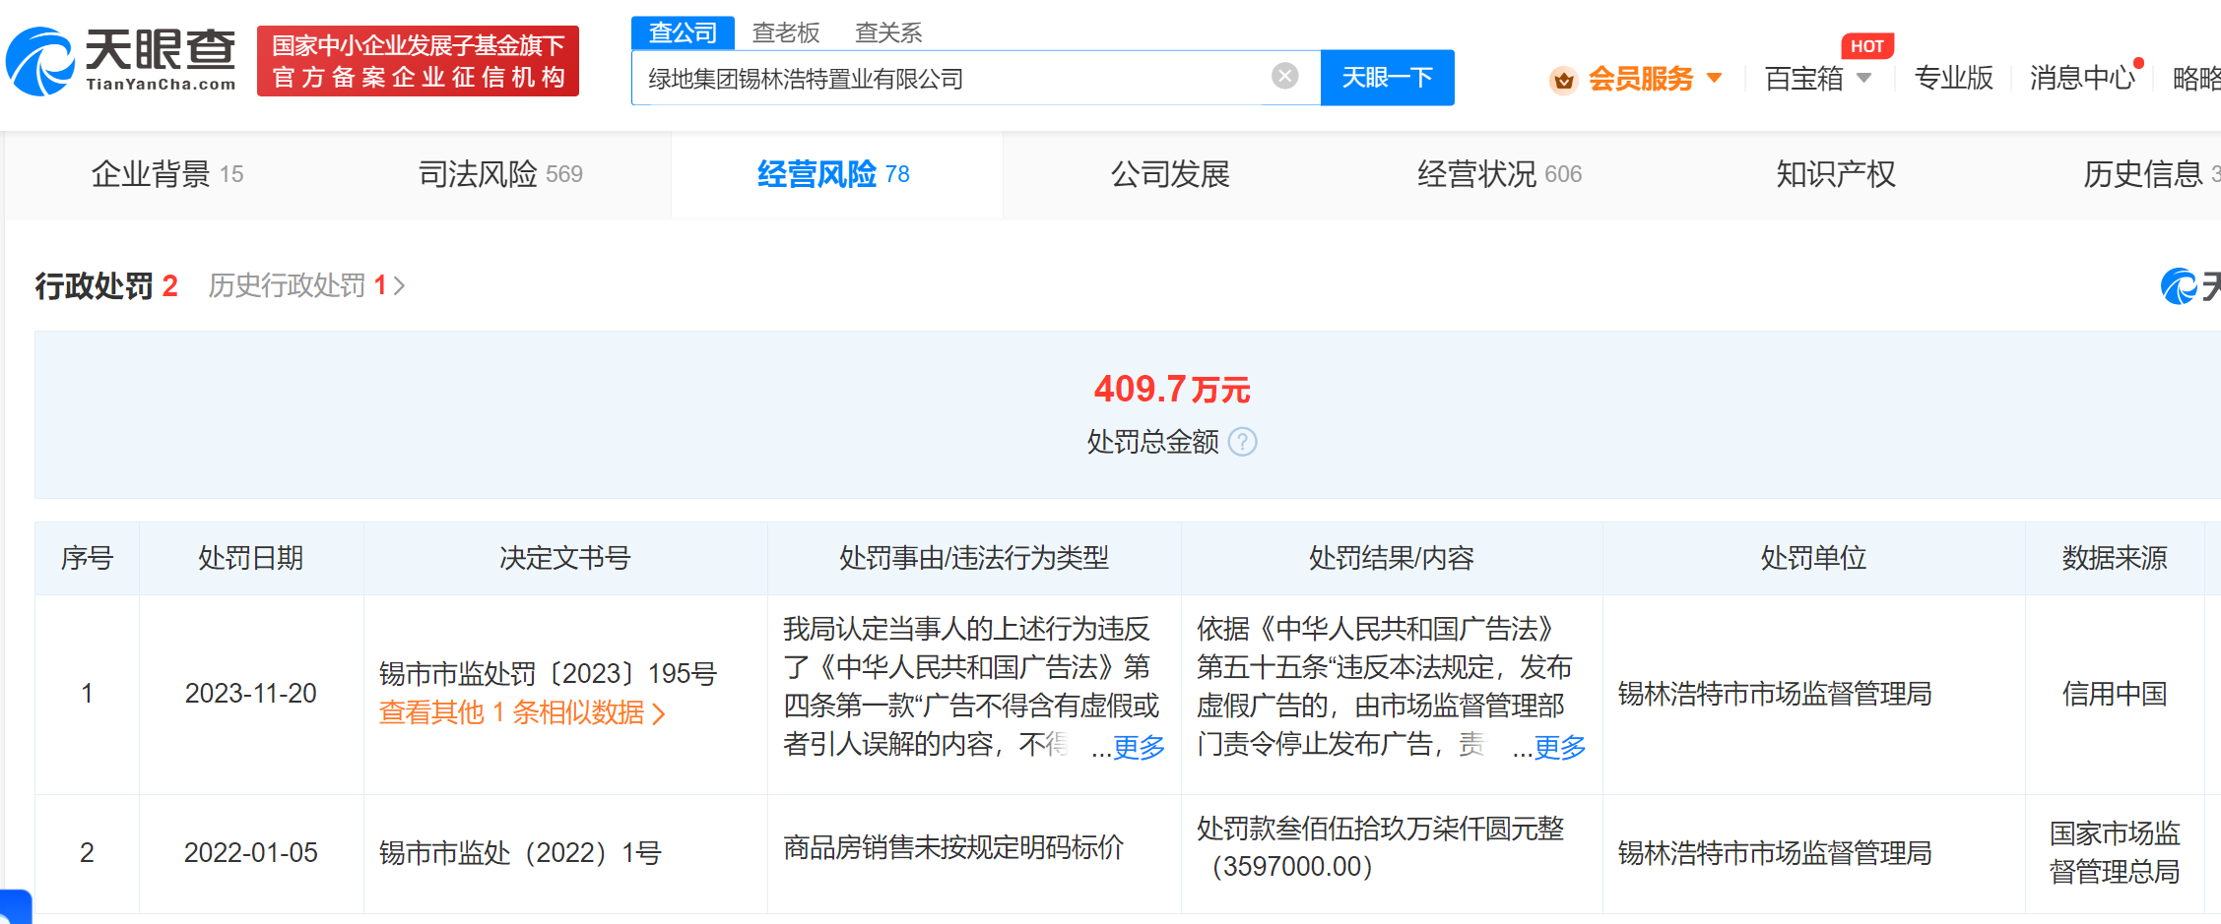
Task: Open 消息中心 notifications
Action: 2081,78
